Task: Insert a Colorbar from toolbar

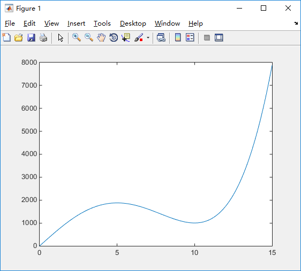Action: (178, 37)
